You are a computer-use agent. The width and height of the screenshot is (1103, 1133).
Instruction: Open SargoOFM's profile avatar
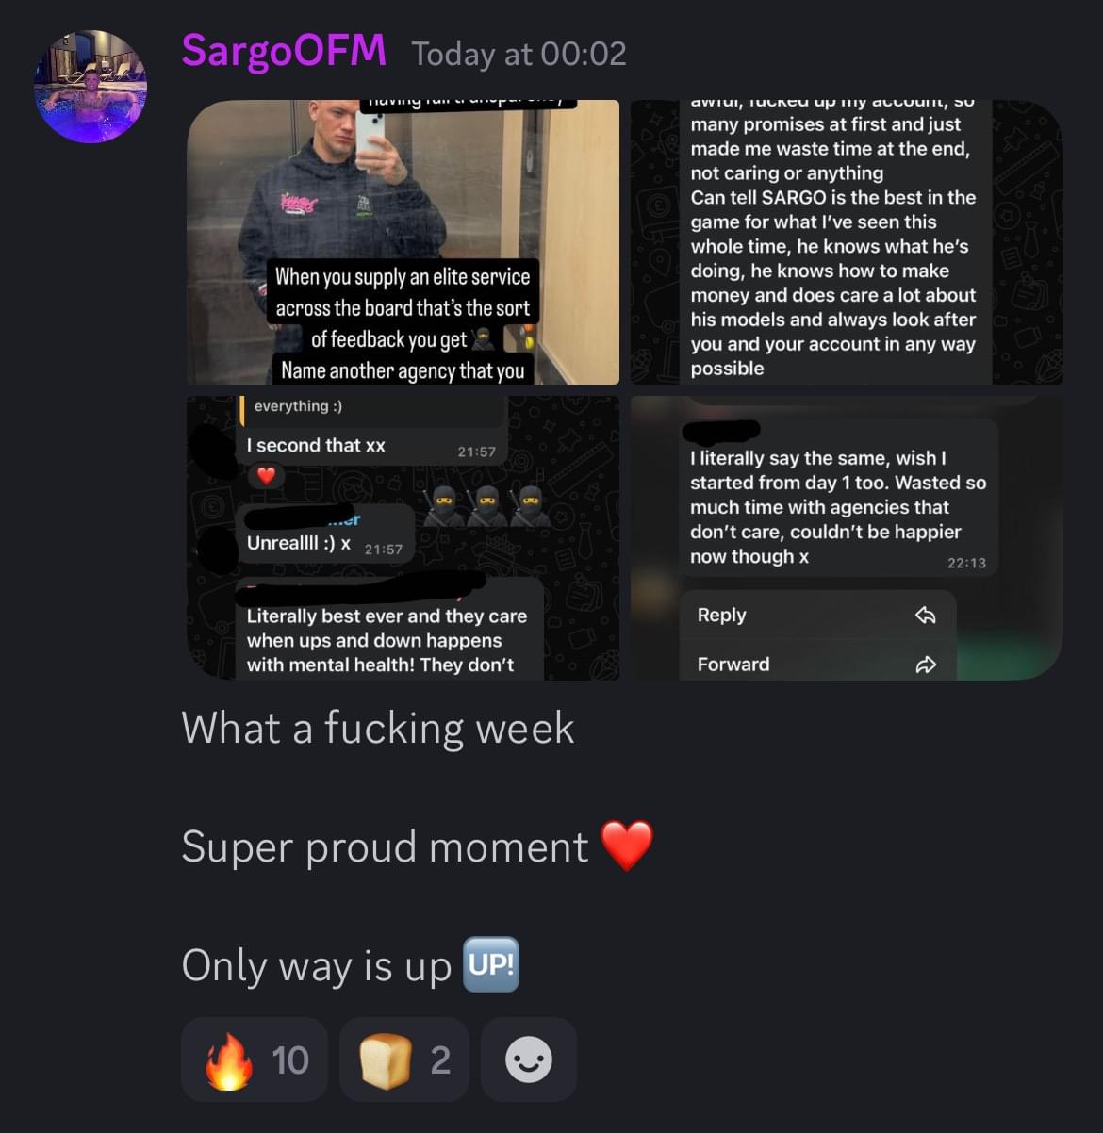[x=91, y=87]
